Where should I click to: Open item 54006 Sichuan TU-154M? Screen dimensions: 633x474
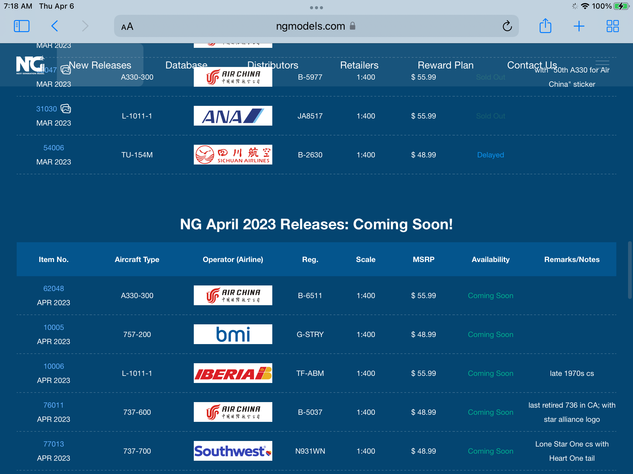54,148
